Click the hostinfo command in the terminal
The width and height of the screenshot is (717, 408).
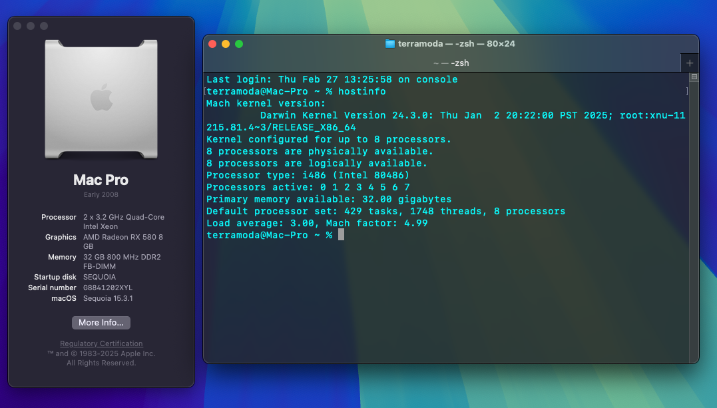(x=361, y=91)
